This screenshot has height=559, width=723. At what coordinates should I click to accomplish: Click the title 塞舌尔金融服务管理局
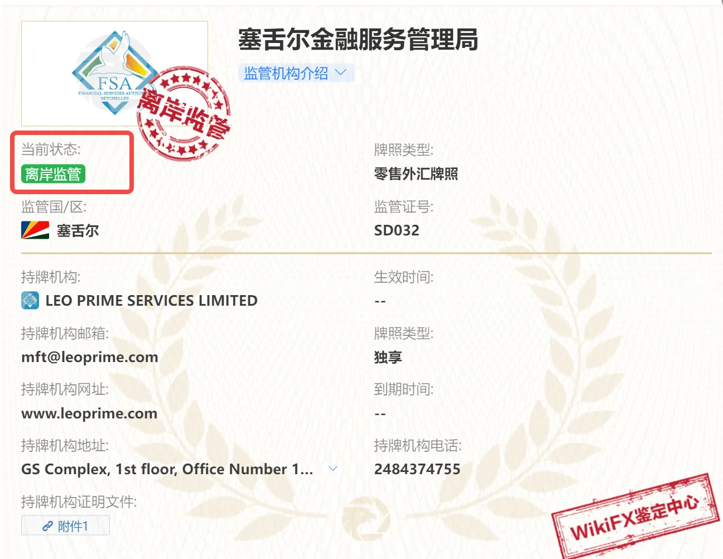pyautogui.click(x=358, y=40)
